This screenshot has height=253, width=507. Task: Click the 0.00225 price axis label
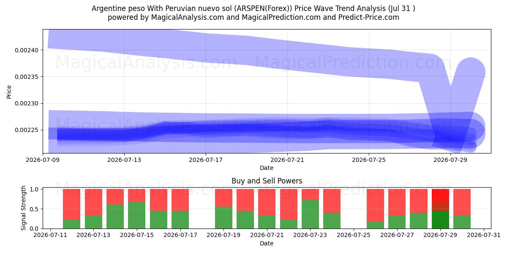pos(26,130)
